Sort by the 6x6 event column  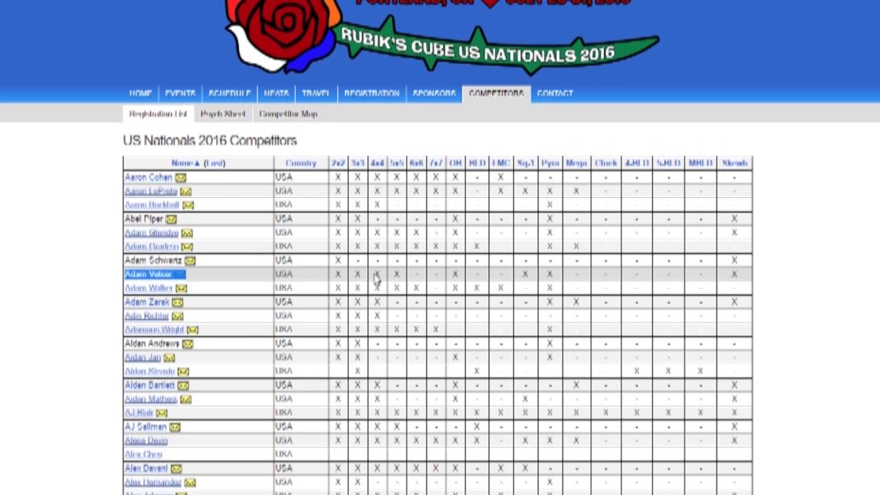pos(416,163)
